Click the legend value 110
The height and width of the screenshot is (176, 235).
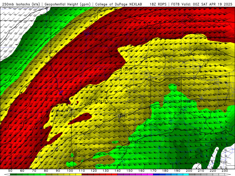tap(82, 171)
